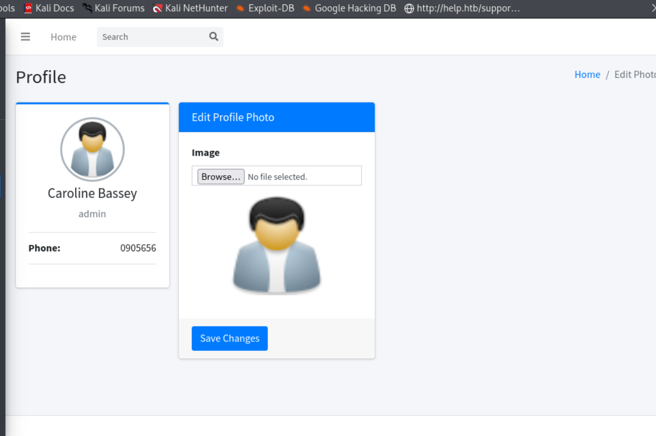
Task: Open the Kali NetHunter bookmark
Action: point(190,8)
